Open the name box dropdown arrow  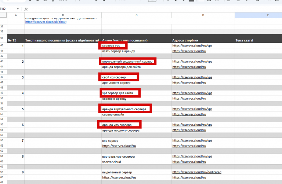click(18, 9)
